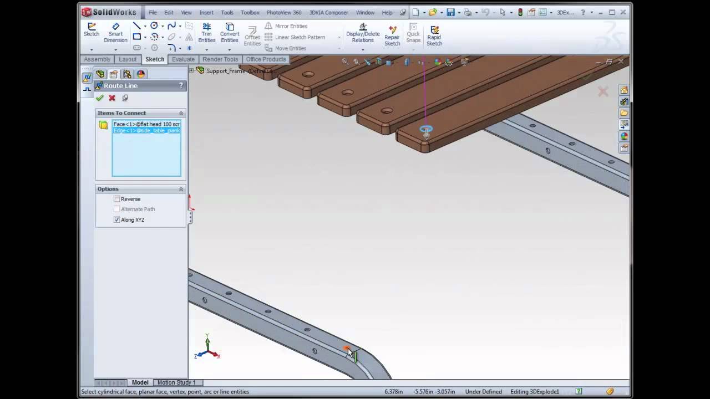Click Editing 3DExplode1 status text
This screenshot has width=710, height=399.
click(x=535, y=392)
